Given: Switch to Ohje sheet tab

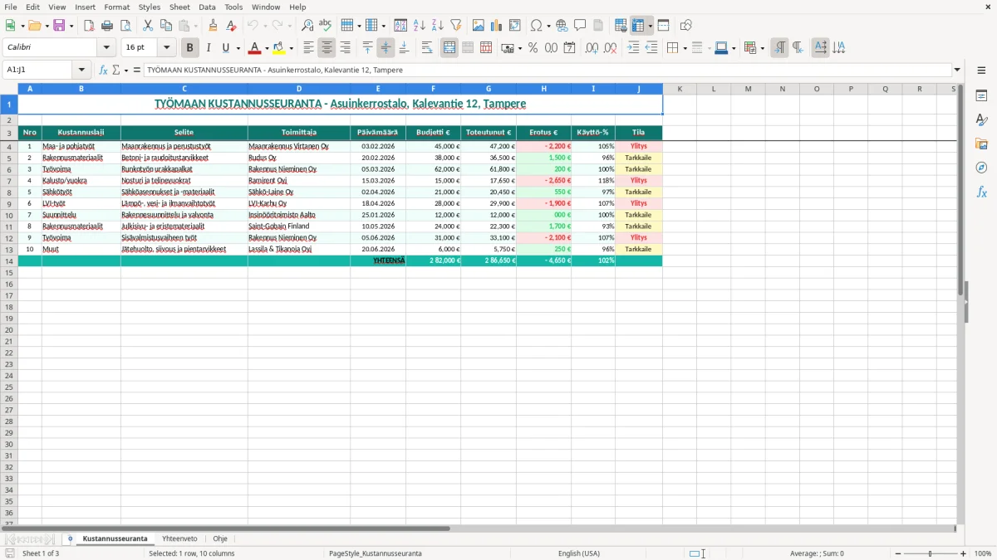Looking at the screenshot, I should (x=220, y=539).
